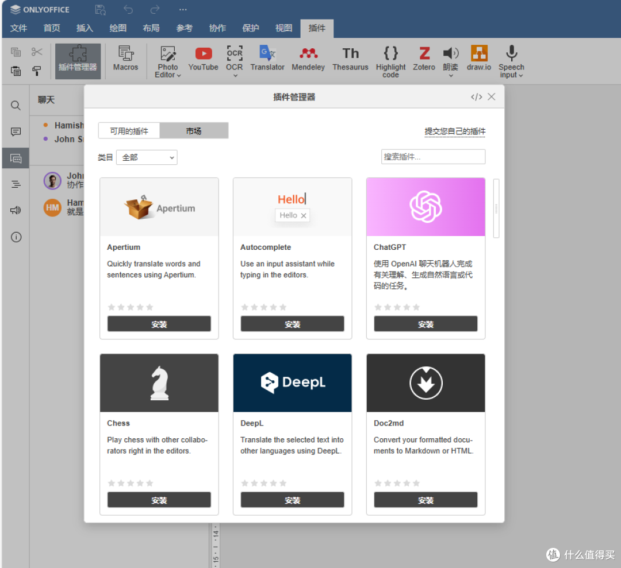The width and height of the screenshot is (621, 568).
Task: Install the Doc2md plugin
Action: click(x=425, y=500)
